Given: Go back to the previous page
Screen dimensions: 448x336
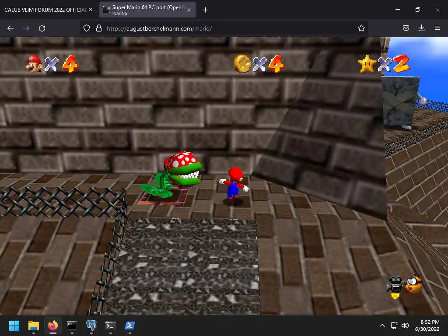Looking at the screenshot, I should click(x=10, y=28).
